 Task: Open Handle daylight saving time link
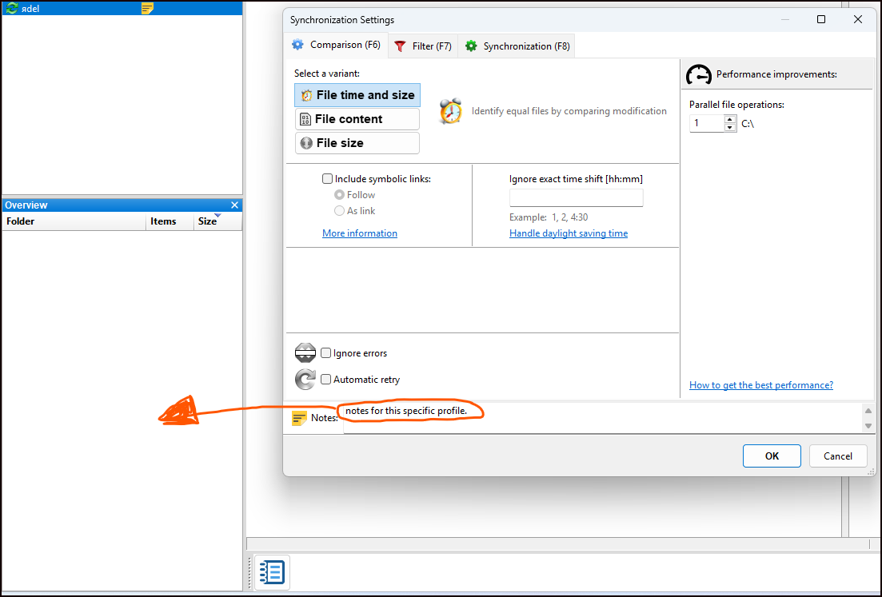[x=569, y=233]
